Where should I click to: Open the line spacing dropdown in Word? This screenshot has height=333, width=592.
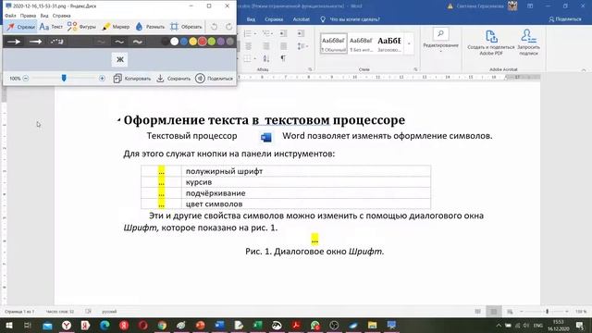(x=302, y=46)
